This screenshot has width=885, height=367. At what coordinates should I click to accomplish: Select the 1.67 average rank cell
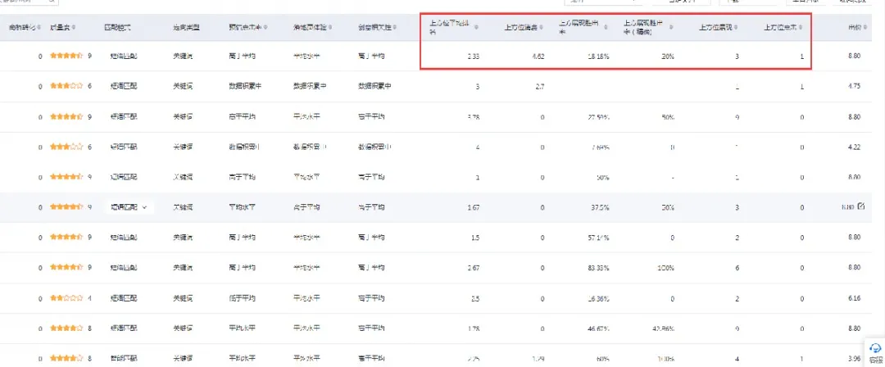[474, 207]
